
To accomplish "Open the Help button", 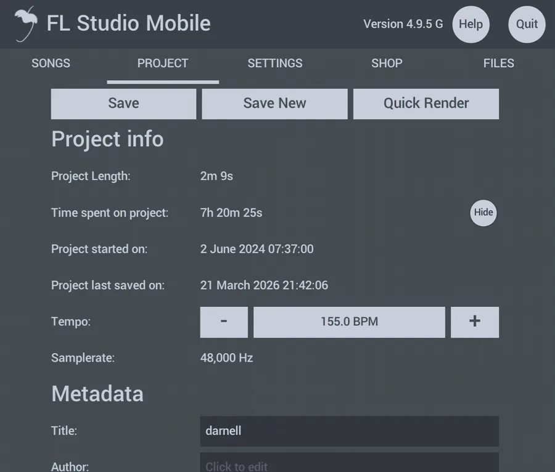I will tap(471, 25).
